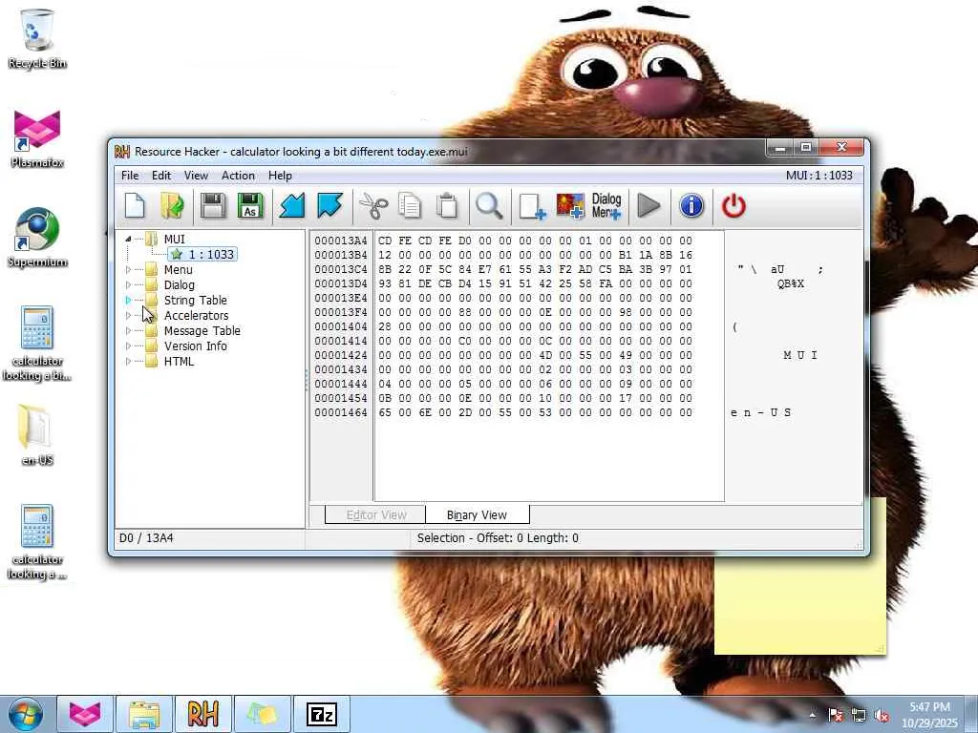Click the Plasmafox taskbar icon

(85, 714)
